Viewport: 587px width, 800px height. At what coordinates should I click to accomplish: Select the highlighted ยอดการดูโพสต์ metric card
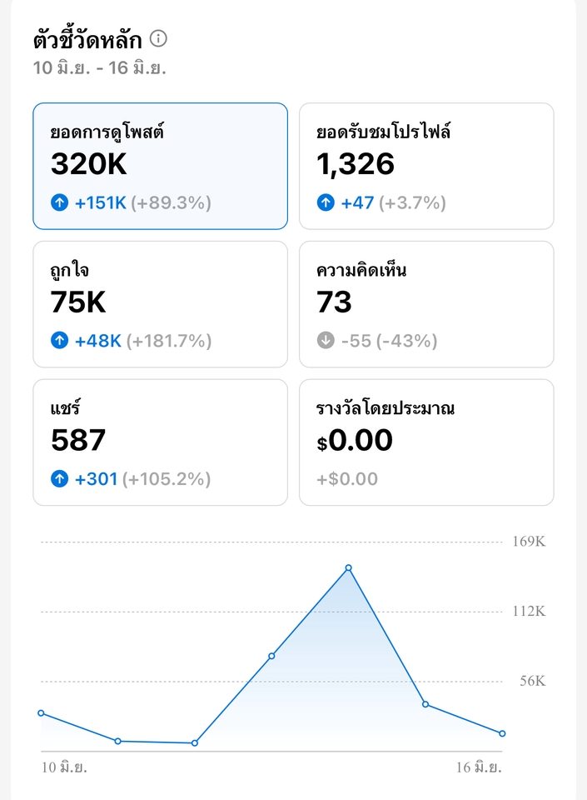pyautogui.click(x=159, y=163)
